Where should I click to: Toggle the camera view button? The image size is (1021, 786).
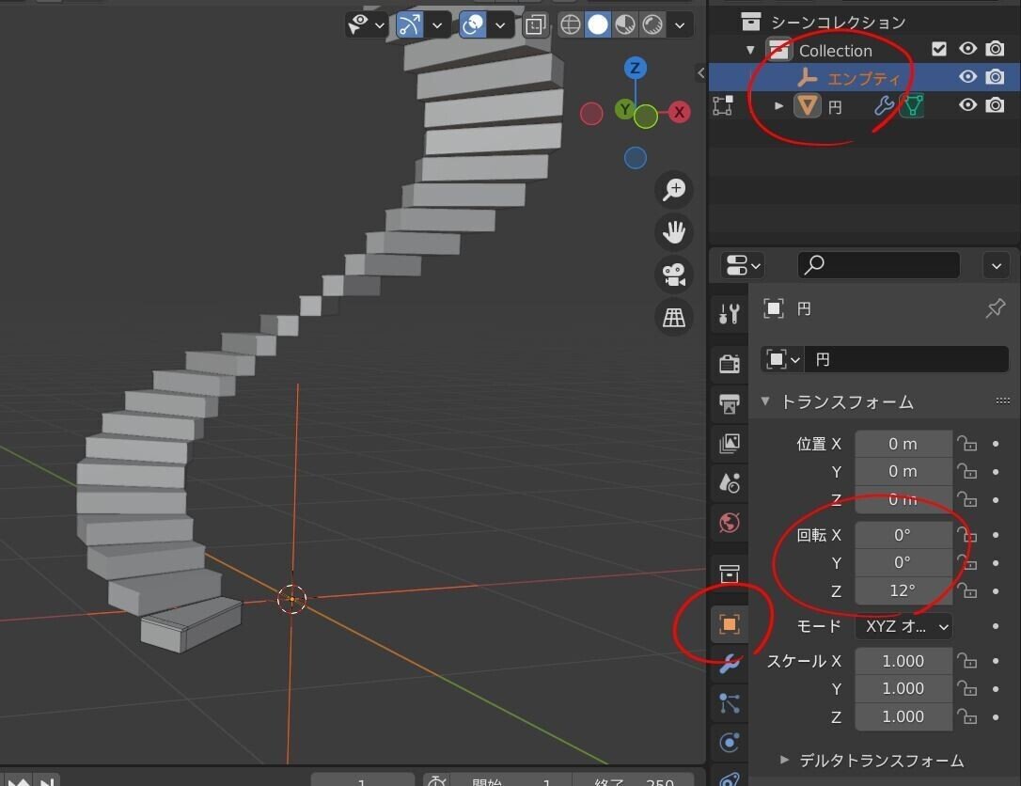tap(674, 275)
